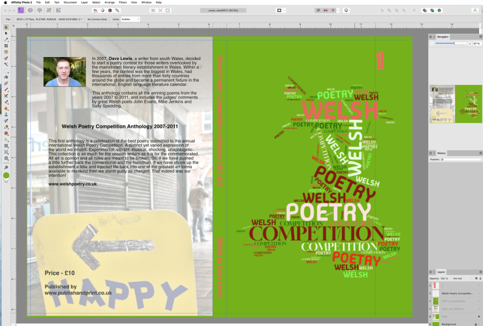Click the No Camera Data button
The height and width of the screenshot is (326, 483).
[97, 19]
